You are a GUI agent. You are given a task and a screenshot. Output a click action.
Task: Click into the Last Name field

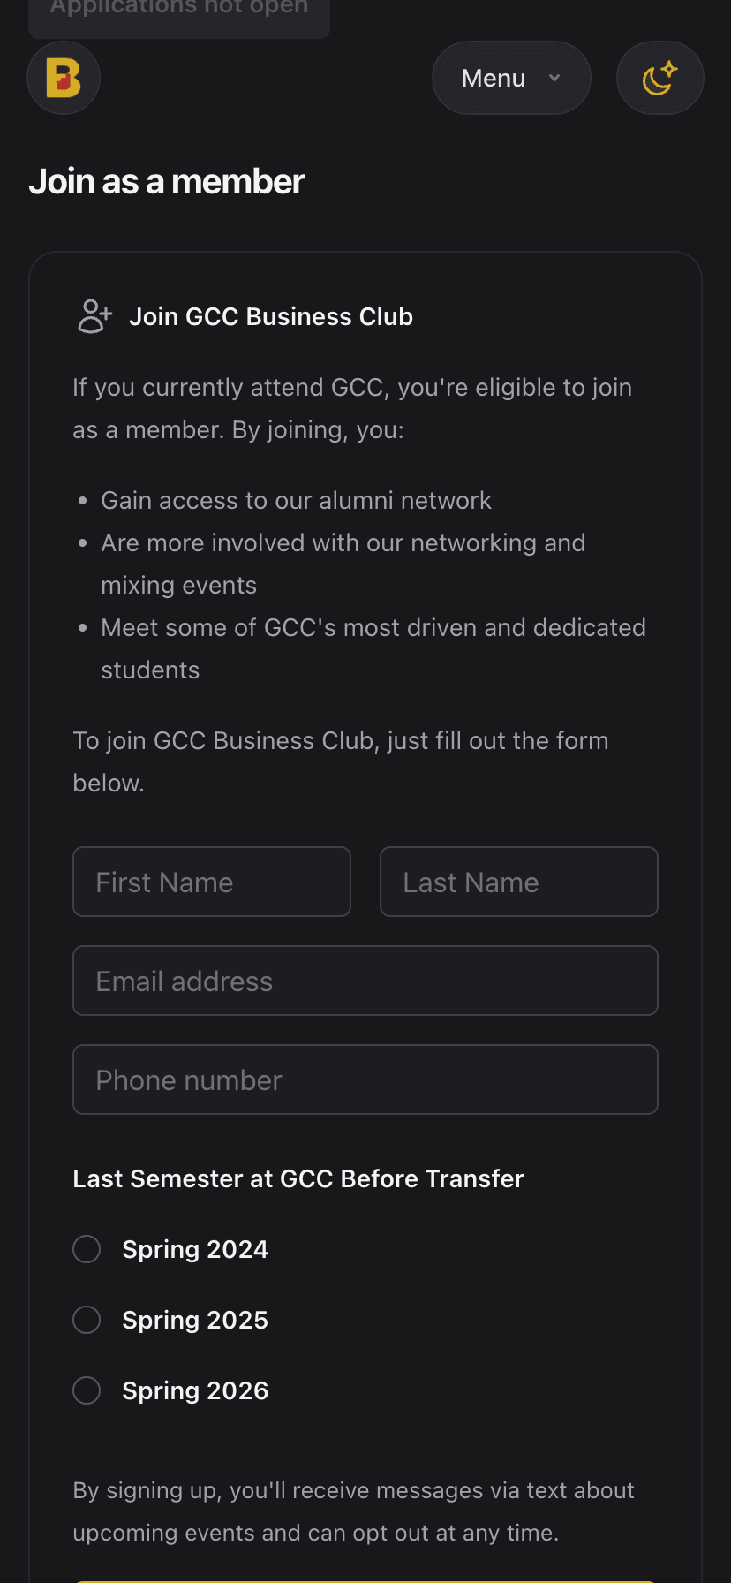point(518,882)
